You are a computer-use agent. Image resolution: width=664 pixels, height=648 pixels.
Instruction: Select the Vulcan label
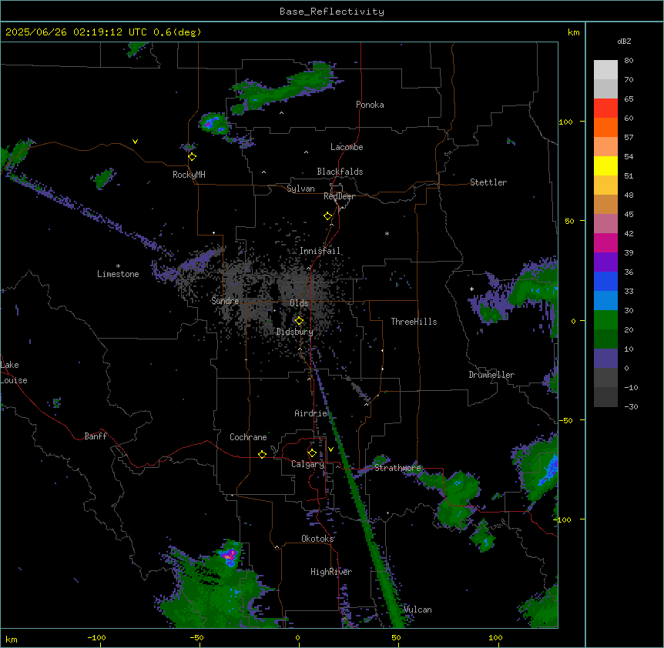[x=418, y=610]
